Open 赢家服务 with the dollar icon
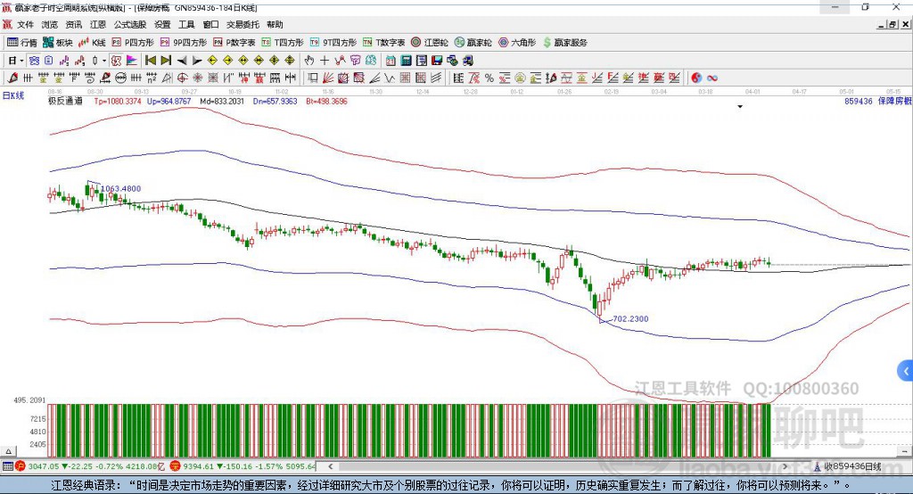Image resolution: width=913 pixels, height=494 pixels. (564, 43)
